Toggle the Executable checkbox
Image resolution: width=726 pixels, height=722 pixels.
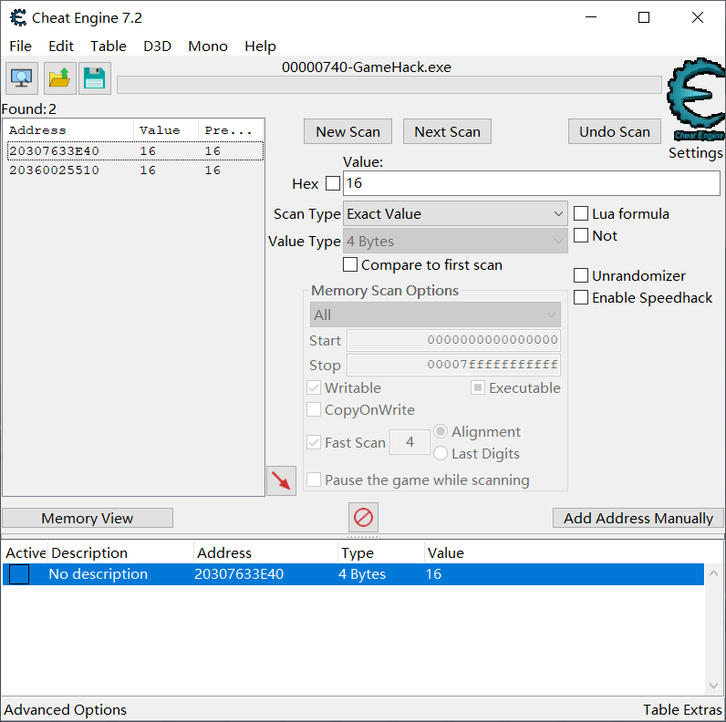478,387
